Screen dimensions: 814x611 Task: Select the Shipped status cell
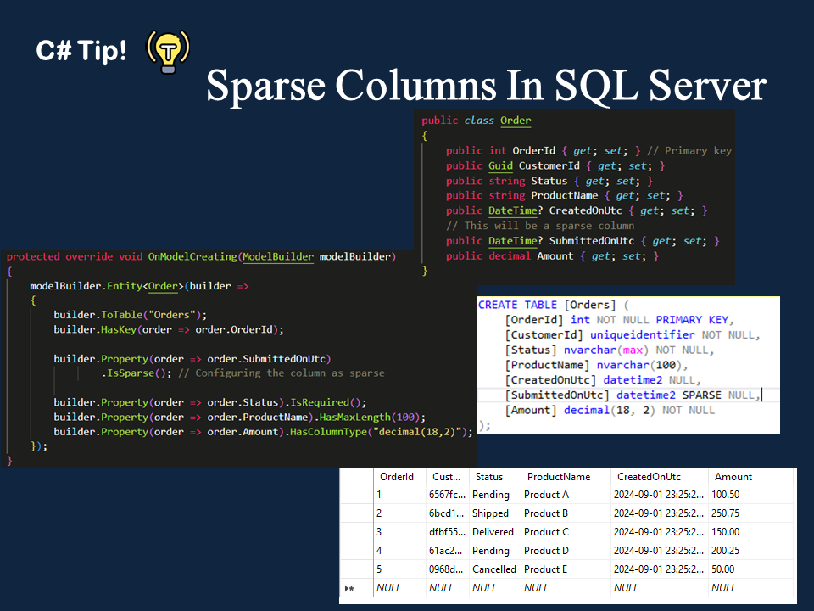[x=492, y=513]
